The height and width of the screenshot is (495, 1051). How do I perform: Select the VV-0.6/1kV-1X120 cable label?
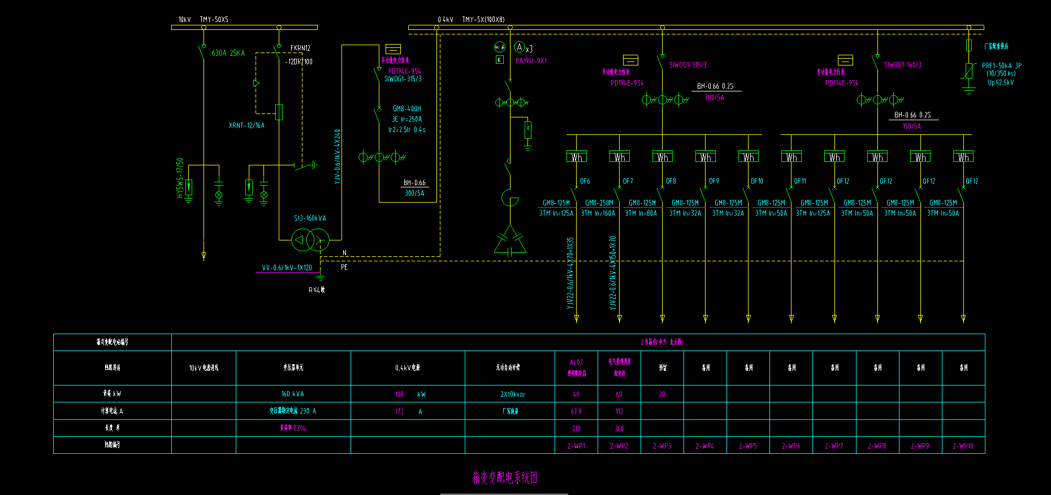click(x=287, y=268)
